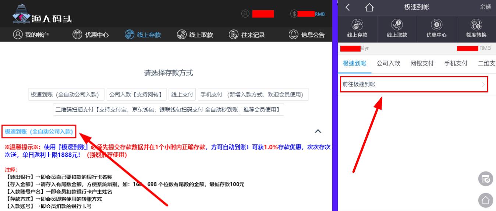Collapse the 极速到账 section with chevron
496x211 pixels.
318,131
